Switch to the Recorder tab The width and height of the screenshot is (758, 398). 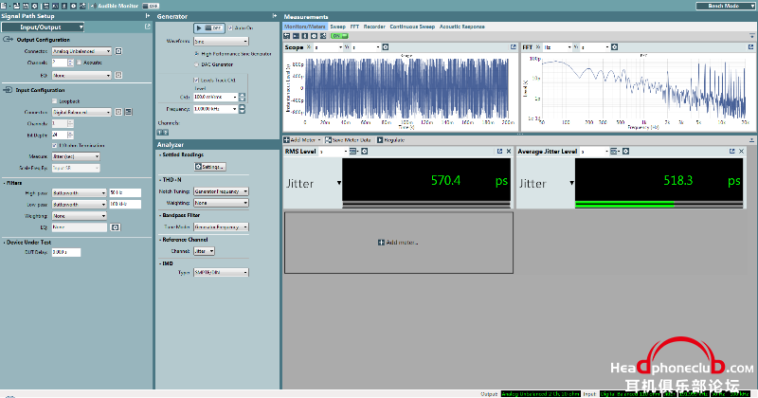(374, 27)
